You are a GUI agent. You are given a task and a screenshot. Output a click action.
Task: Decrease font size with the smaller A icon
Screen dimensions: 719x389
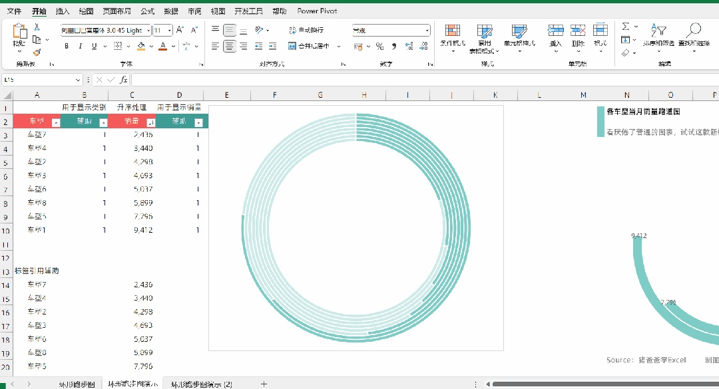(x=194, y=30)
